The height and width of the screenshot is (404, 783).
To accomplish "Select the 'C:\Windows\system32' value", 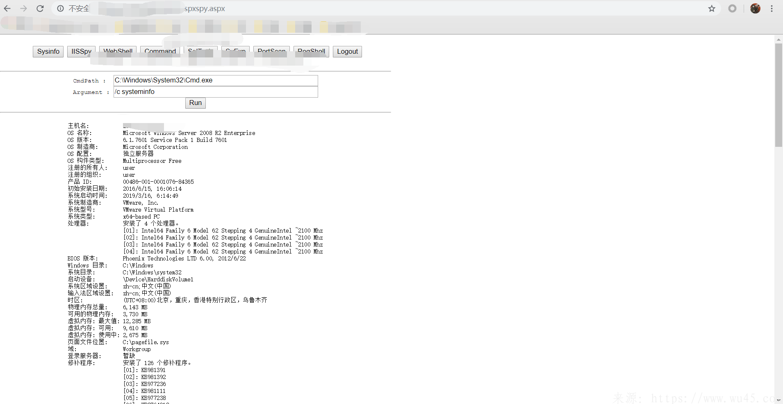I will tap(152, 272).
